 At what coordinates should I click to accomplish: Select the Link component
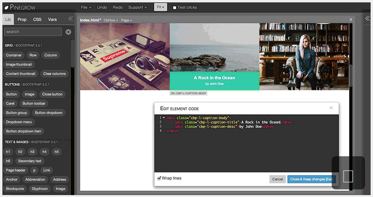click(x=47, y=170)
